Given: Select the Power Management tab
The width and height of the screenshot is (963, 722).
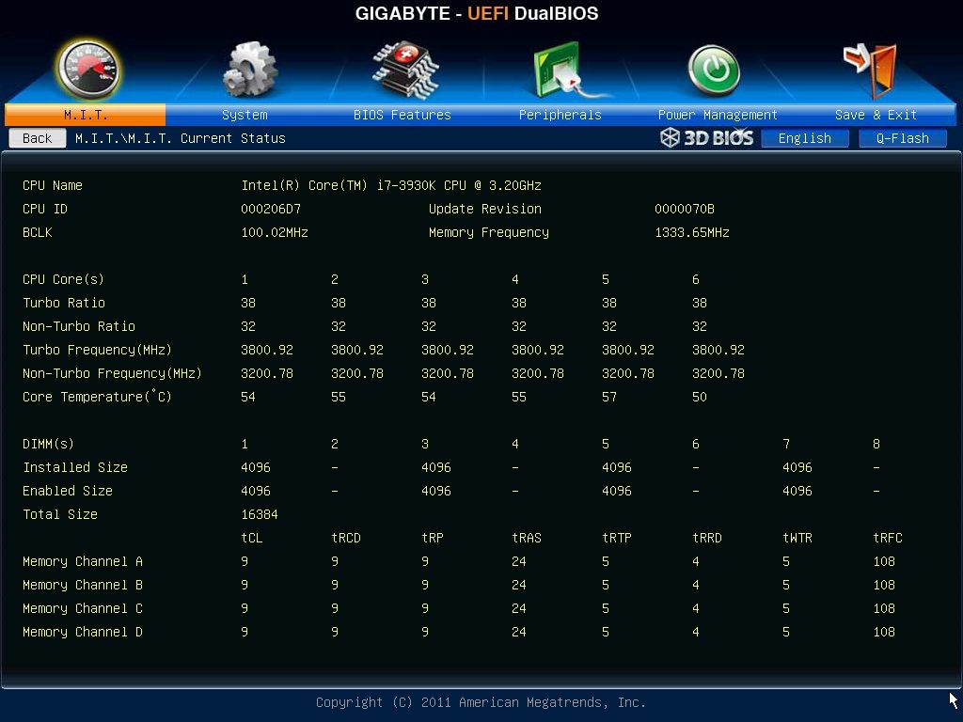Looking at the screenshot, I should click(718, 115).
